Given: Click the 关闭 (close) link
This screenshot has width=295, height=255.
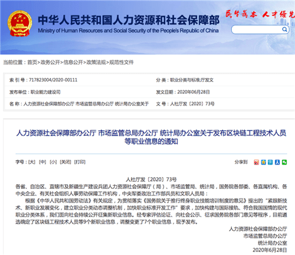Looking at the screenshot, I should pyautogui.click(x=65, y=162).
